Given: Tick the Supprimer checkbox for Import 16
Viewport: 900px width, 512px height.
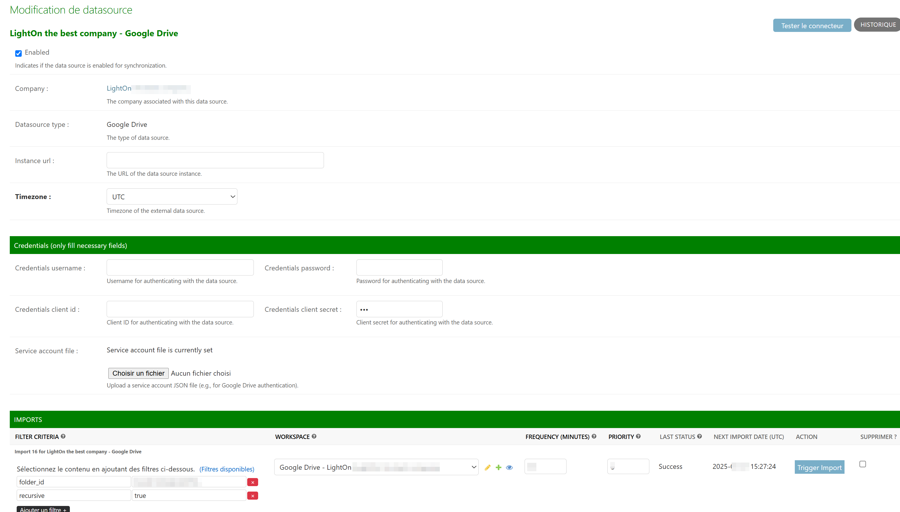Looking at the screenshot, I should click(x=862, y=464).
